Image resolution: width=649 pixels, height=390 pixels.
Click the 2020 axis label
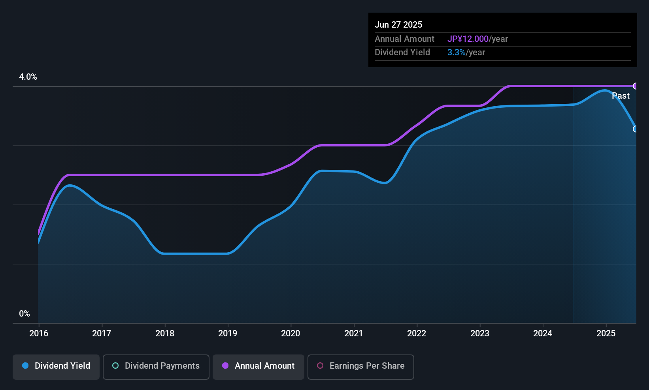(x=291, y=333)
